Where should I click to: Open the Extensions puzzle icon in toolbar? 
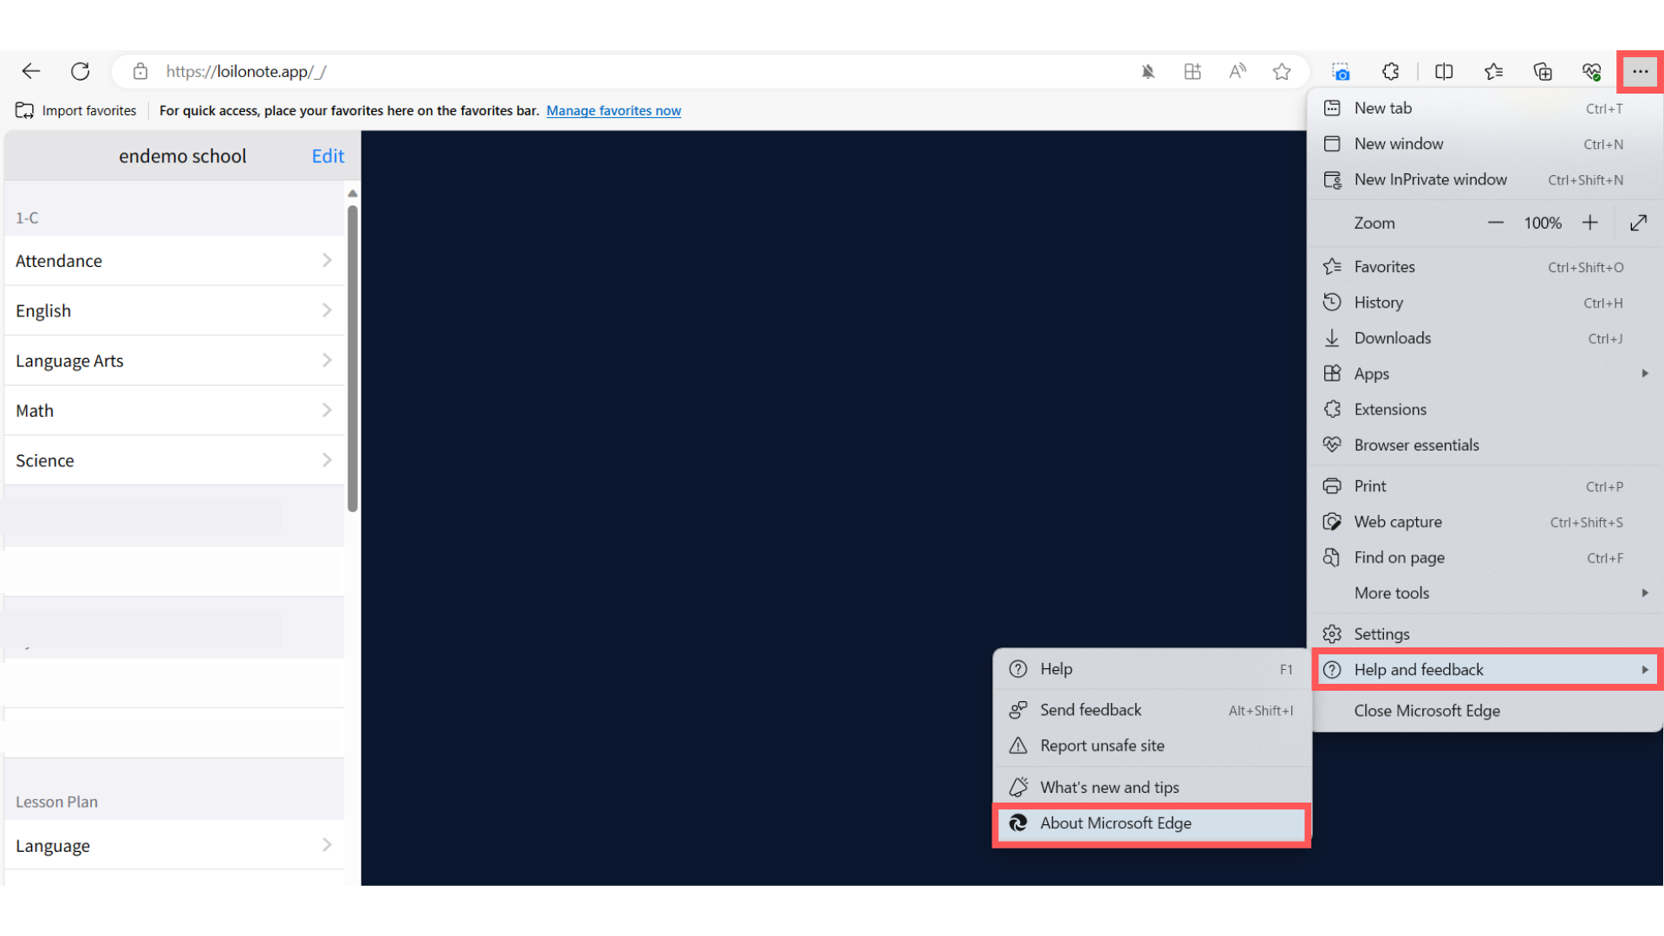click(1391, 71)
